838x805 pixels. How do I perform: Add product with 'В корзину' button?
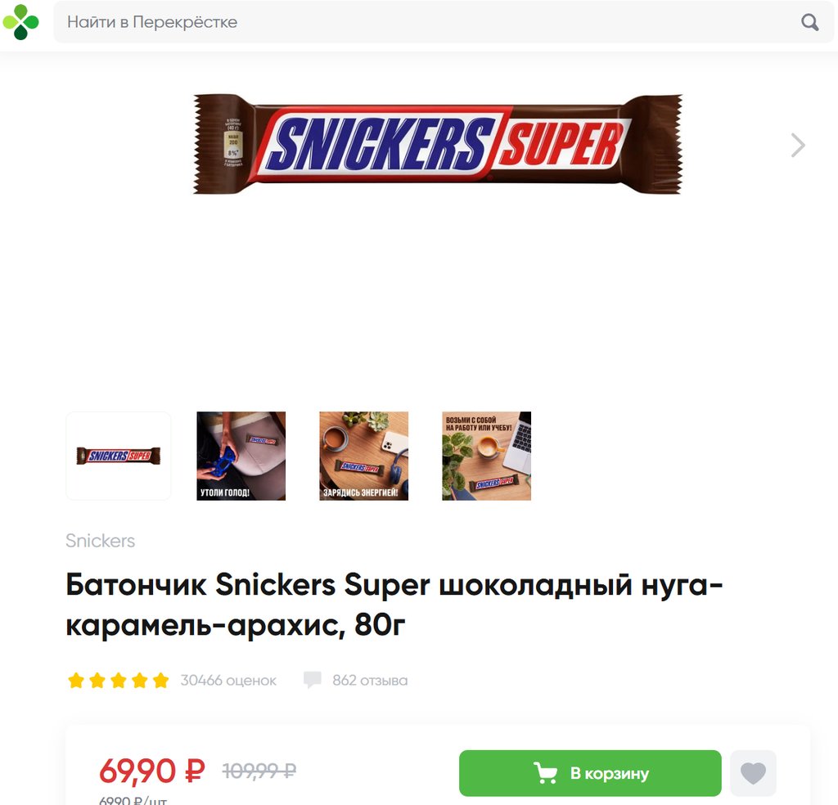coord(590,773)
